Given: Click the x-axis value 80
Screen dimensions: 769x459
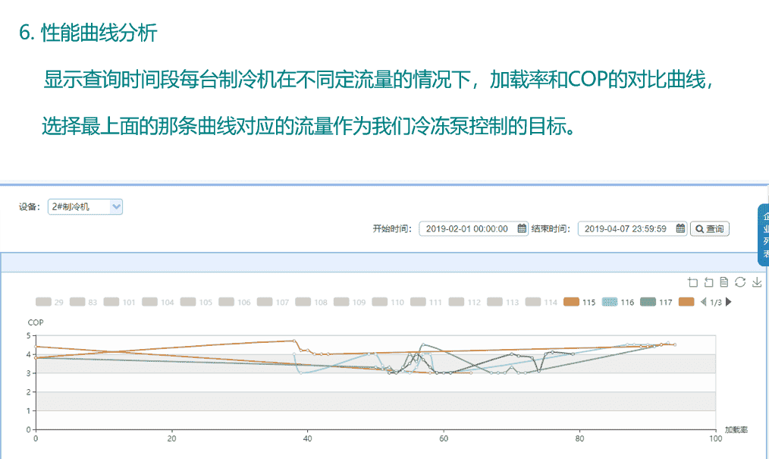Looking at the screenshot, I should (x=579, y=439).
